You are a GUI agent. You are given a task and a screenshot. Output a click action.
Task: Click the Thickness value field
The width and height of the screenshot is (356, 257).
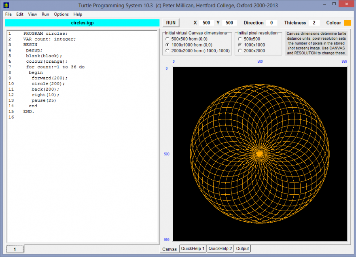[x=314, y=23]
